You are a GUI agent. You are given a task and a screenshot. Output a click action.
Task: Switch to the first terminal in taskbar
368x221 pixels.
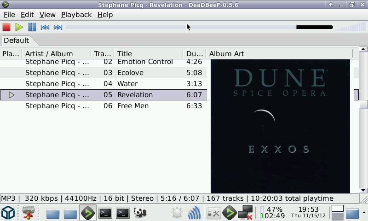click(x=105, y=213)
